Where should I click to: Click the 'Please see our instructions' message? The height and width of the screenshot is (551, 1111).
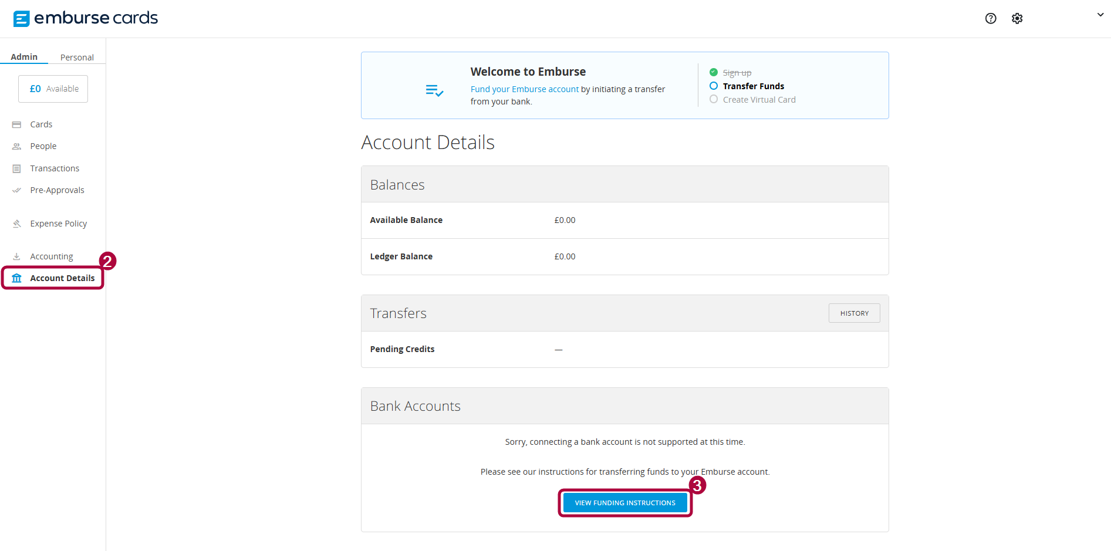point(625,472)
